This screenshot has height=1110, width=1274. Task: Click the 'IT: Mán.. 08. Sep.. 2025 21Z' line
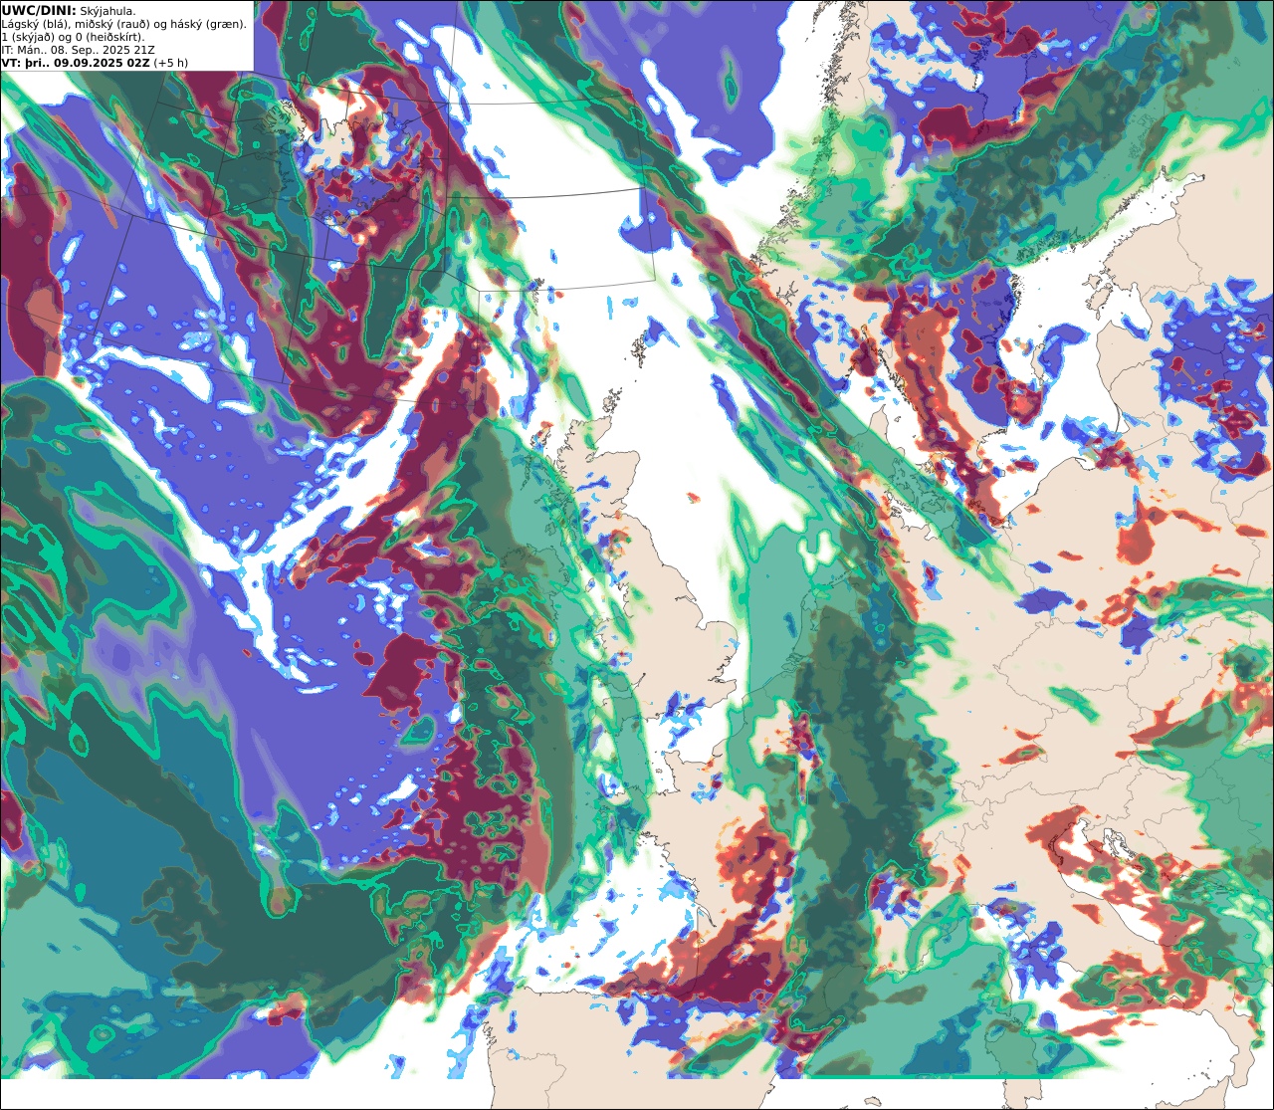pos(78,50)
